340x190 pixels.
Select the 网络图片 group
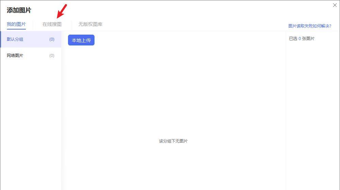[31, 56]
